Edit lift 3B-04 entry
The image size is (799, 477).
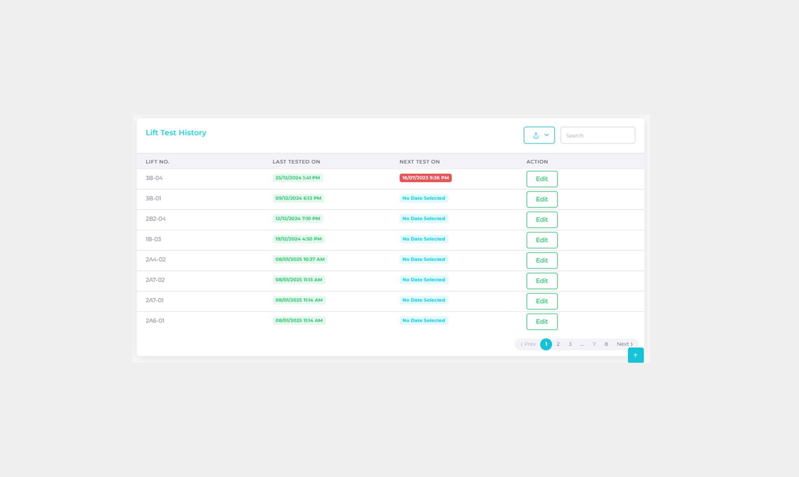[x=542, y=179]
